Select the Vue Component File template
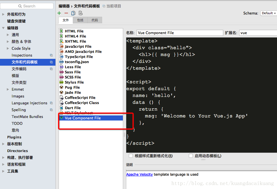 tap(91, 118)
